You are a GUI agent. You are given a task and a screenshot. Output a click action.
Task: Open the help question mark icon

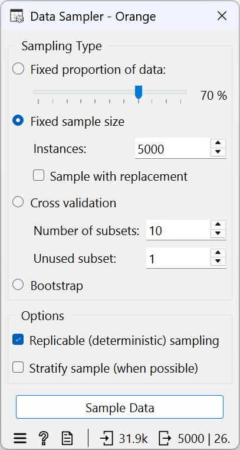point(43,438)
